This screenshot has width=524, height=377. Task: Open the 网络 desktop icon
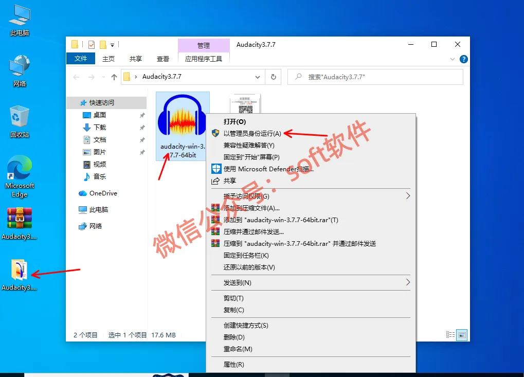20,71
